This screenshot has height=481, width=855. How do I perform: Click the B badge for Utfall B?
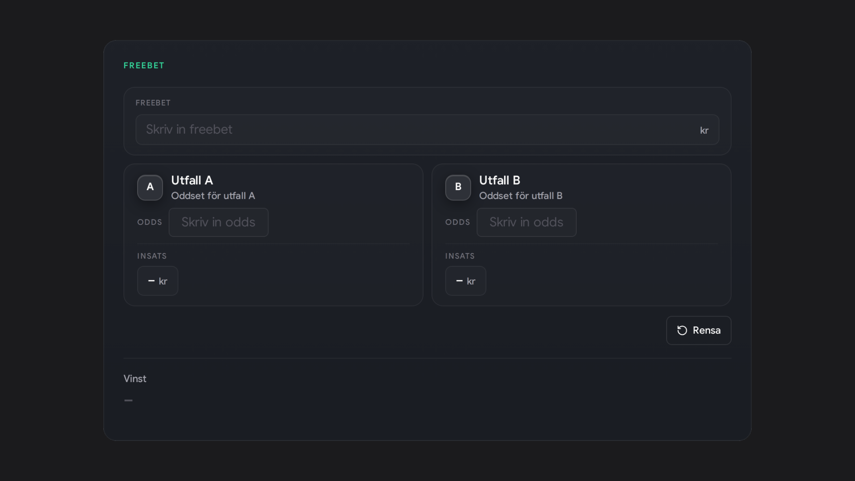458,188
